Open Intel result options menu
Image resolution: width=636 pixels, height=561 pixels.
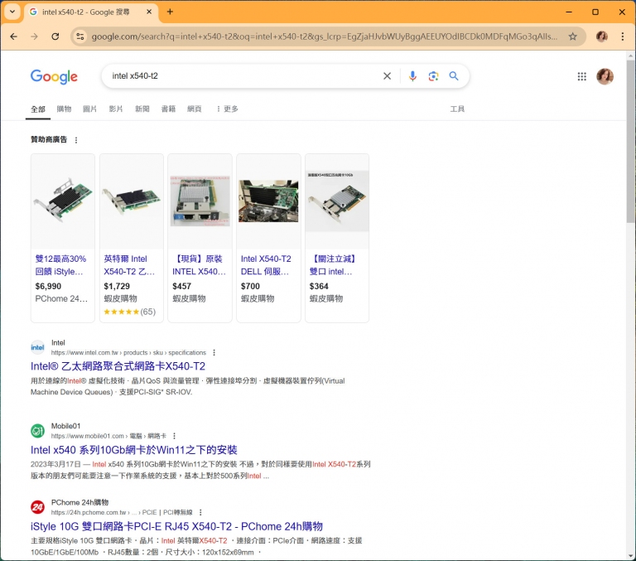point(214,353)
